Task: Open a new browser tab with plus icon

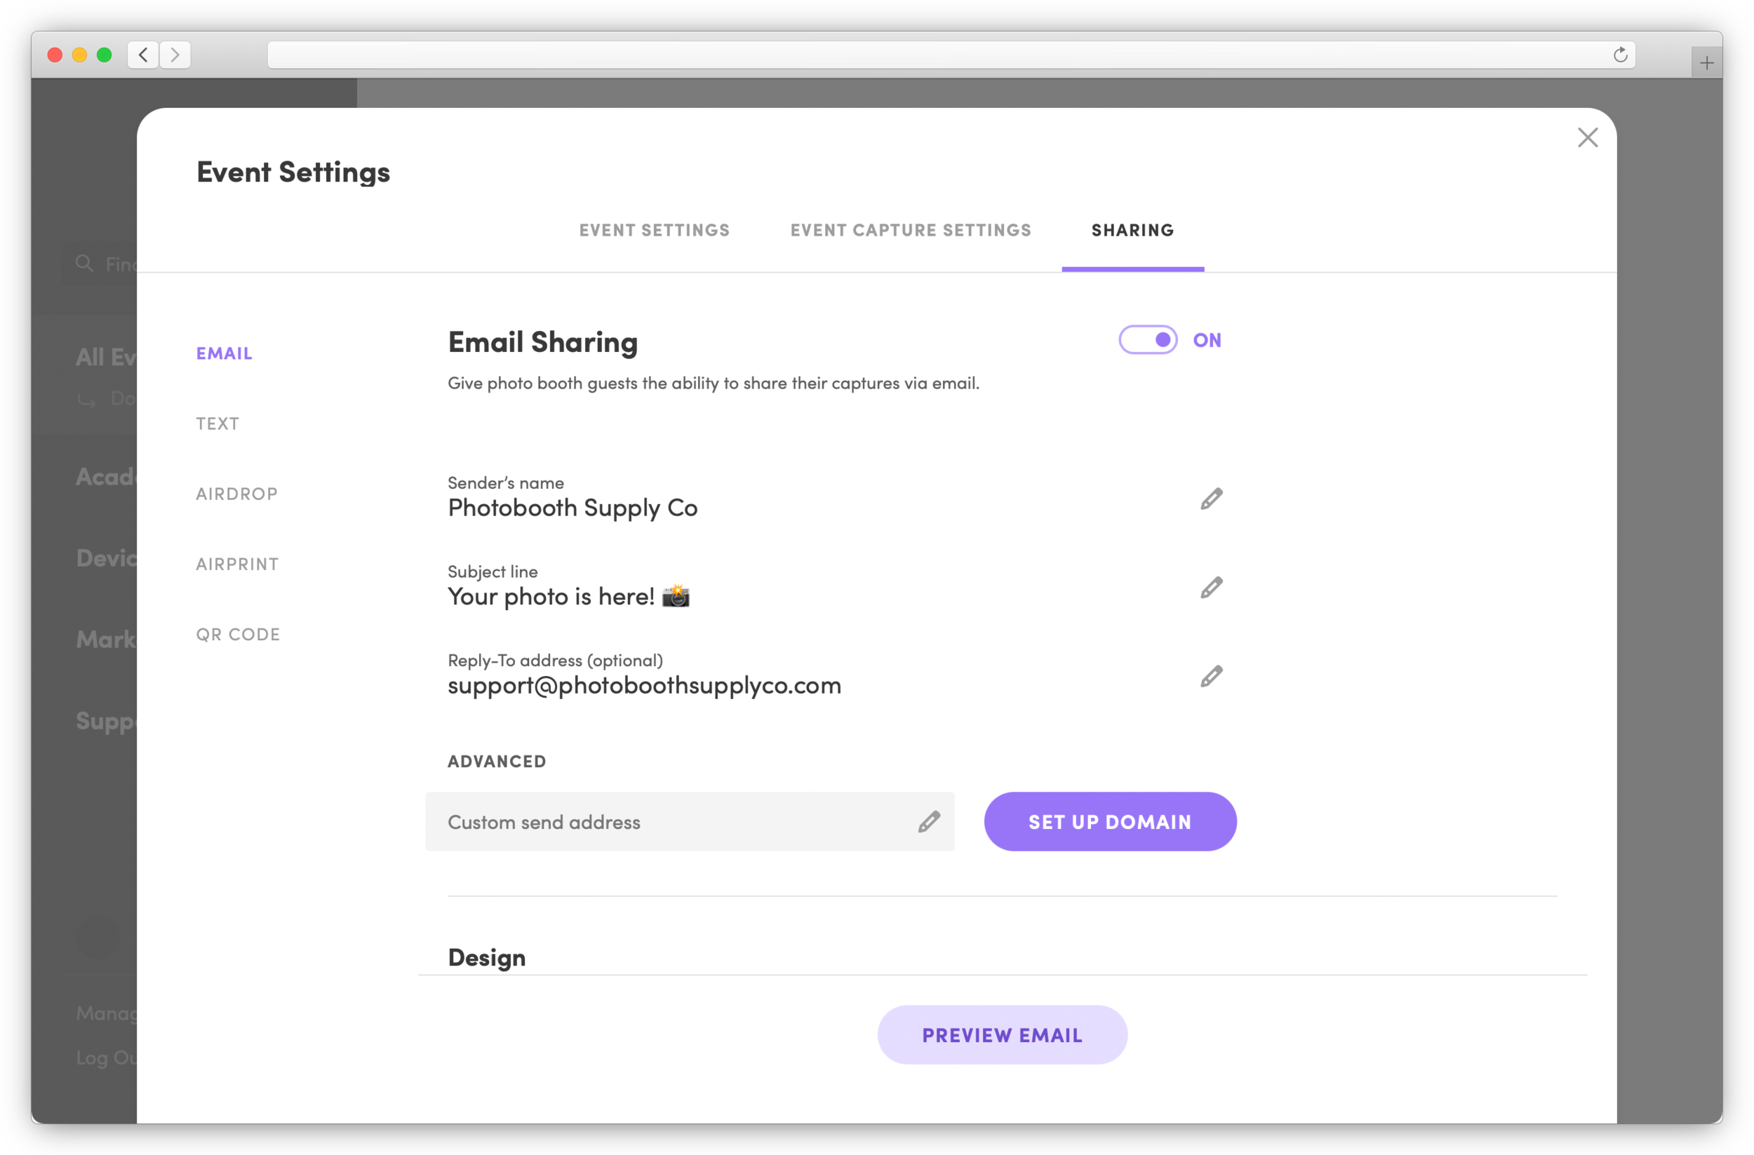Action: click(x=1706, y=63)
